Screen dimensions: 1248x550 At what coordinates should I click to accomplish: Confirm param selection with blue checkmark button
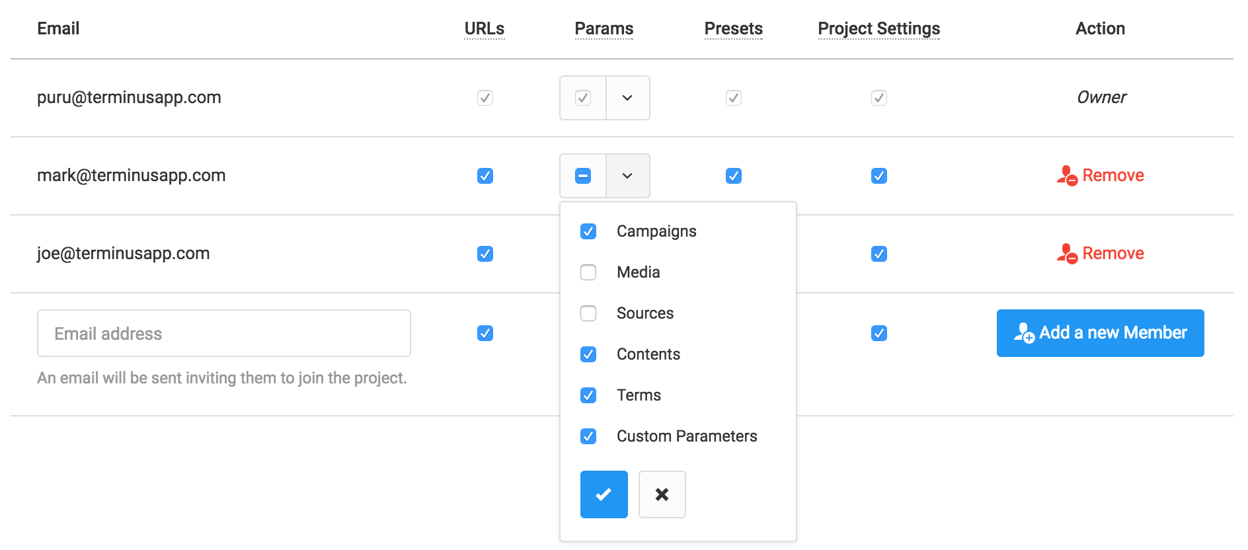pos(604,494)
